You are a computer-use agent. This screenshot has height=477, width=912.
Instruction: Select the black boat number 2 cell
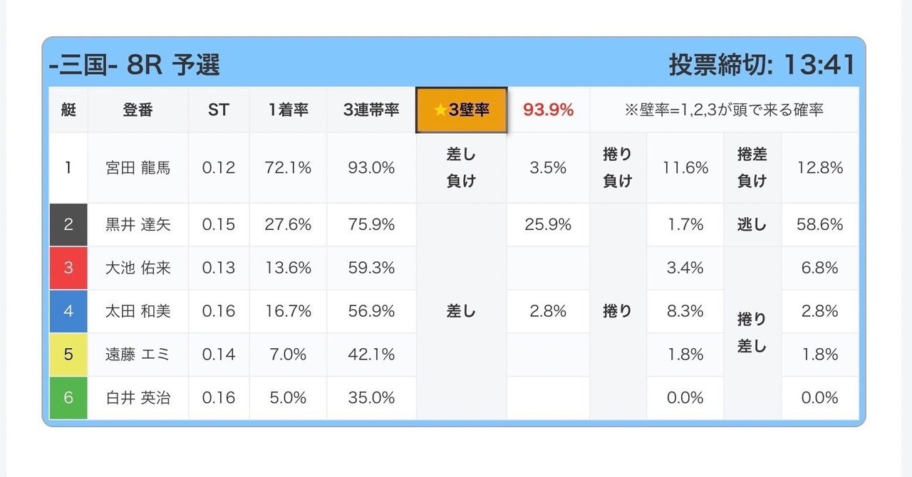click(x=68, y=225)
